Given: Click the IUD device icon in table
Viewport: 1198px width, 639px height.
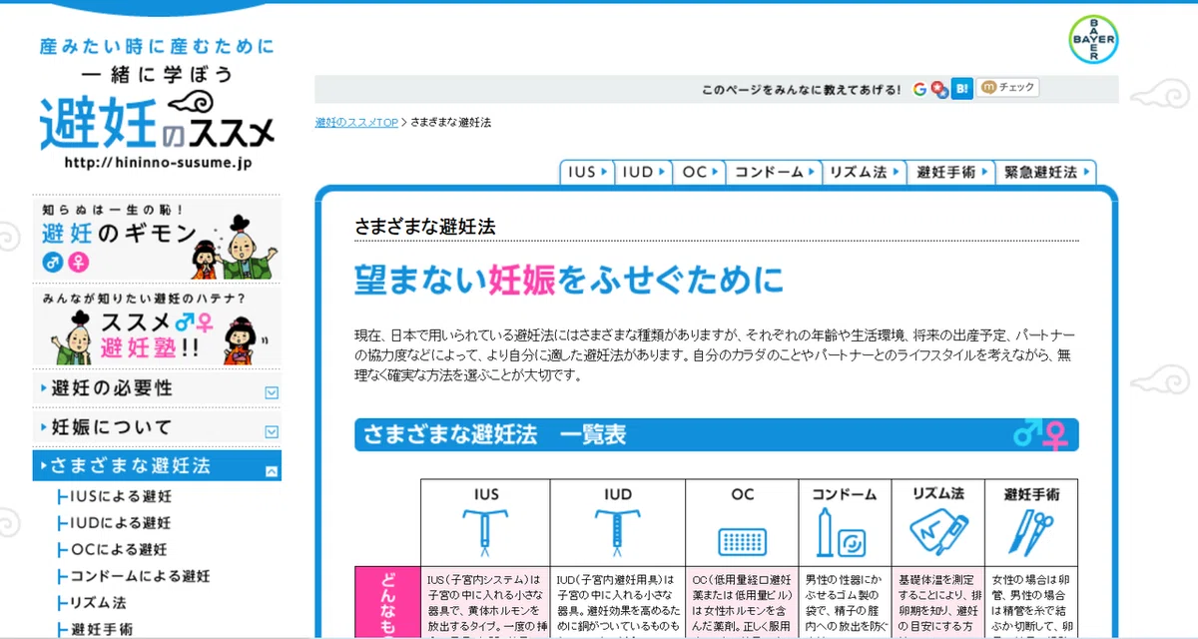Looking at the screenshot, I should (617, 533).
